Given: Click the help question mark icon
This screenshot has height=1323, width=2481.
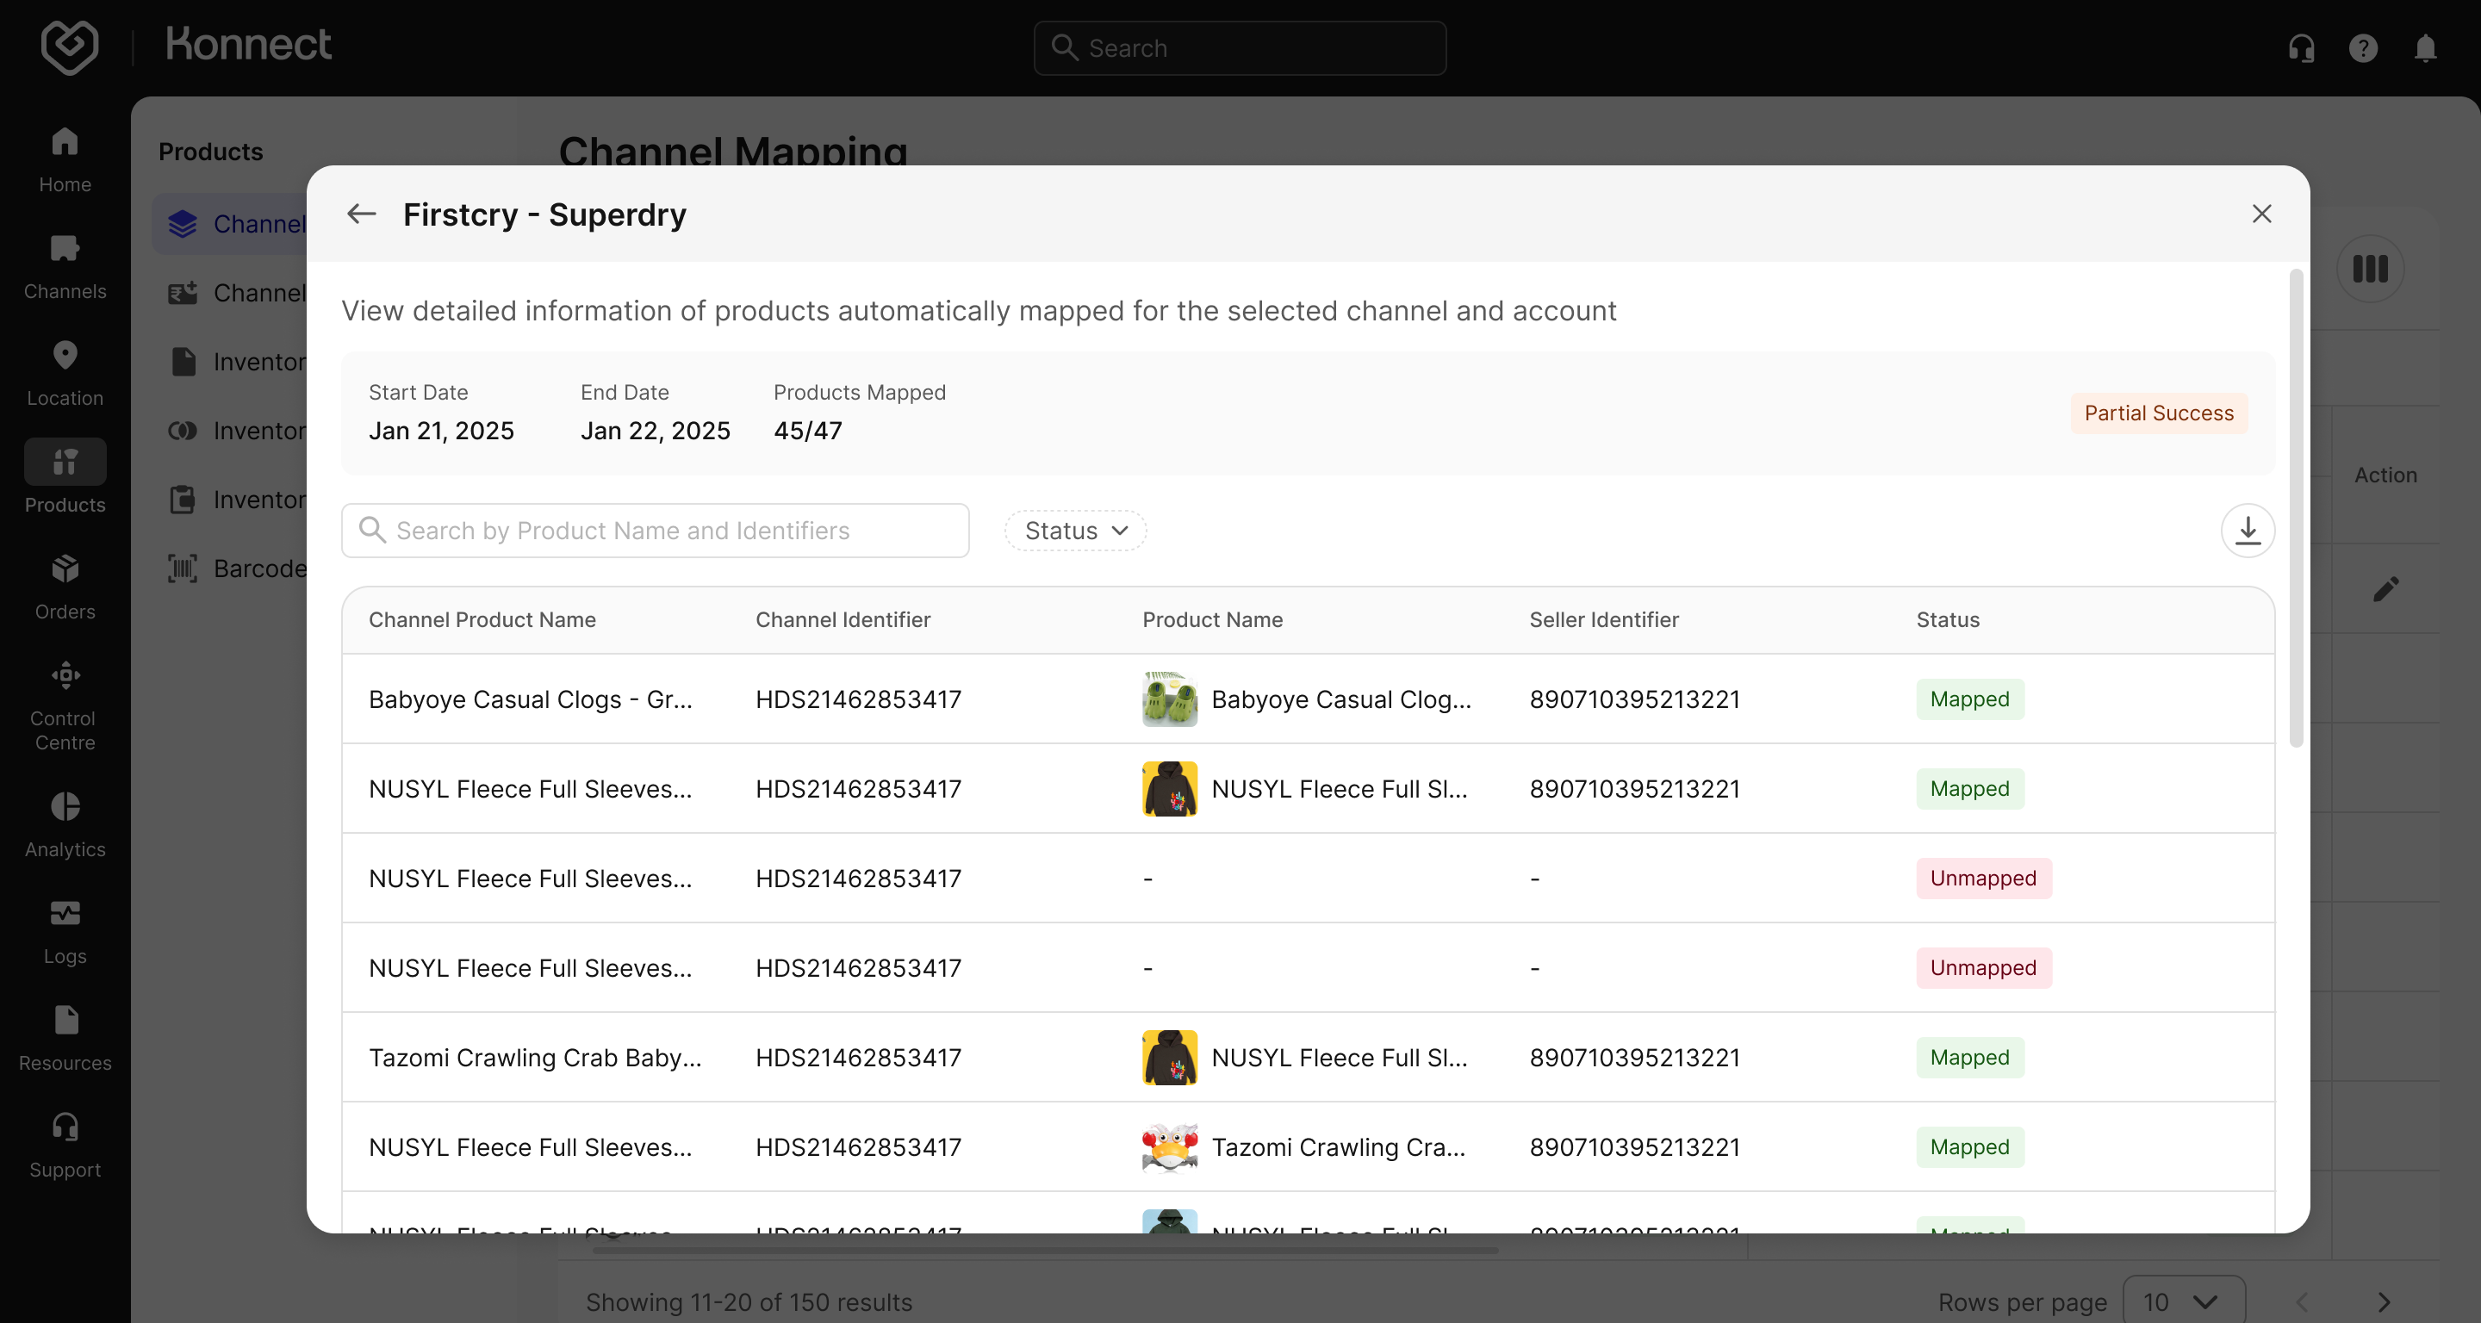Looking at the screenshot, I should 2362,48.
